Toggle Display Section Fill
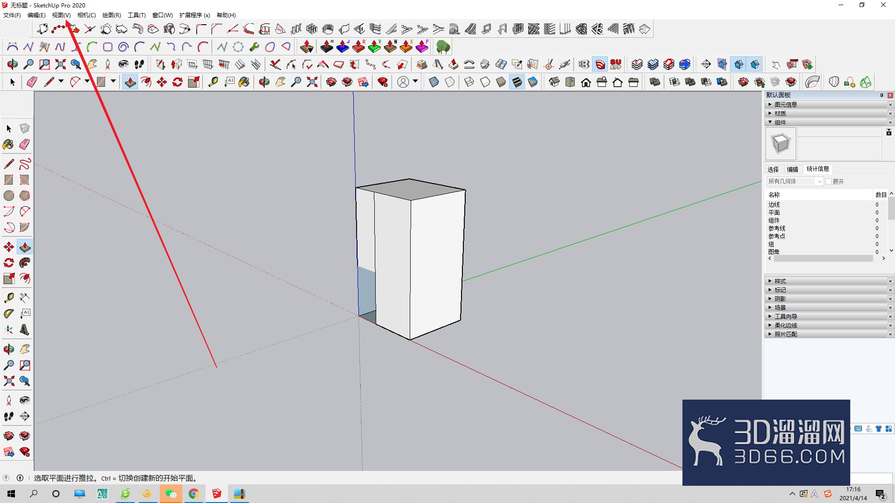The height and width of the screenshot is (503, 895). pos(755,64)
